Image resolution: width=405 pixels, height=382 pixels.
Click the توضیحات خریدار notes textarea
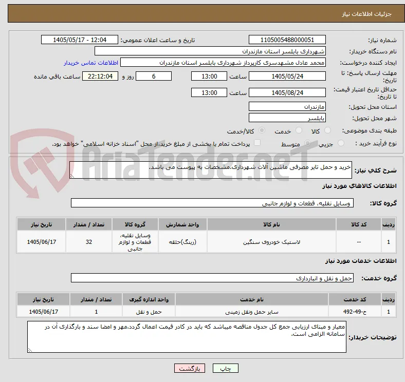187,337
